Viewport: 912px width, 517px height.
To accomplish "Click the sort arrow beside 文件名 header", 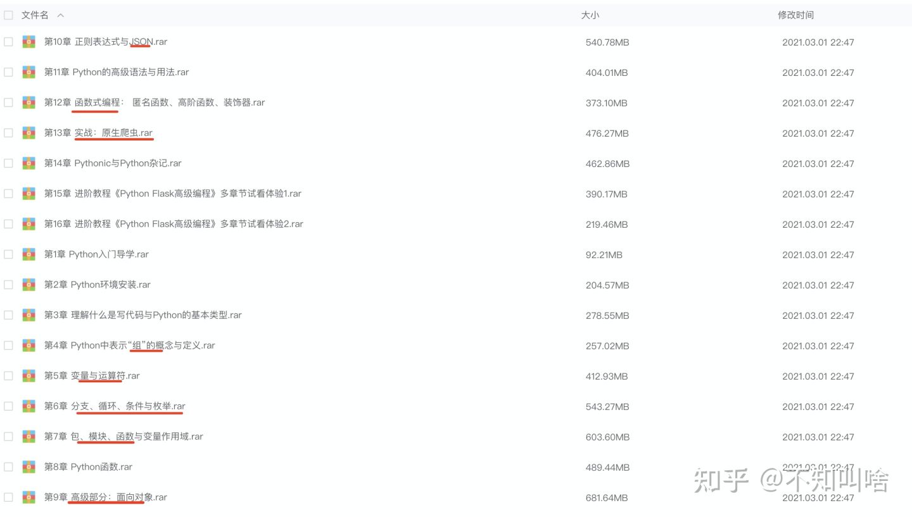I will (60, 15).
